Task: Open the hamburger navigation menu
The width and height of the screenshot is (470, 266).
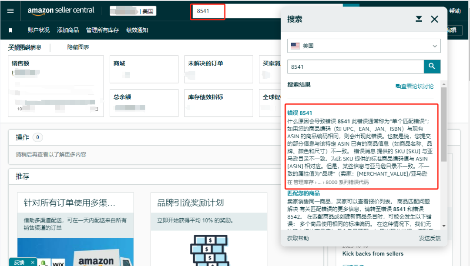Action: pyautogui.click(x=10, y=11)
